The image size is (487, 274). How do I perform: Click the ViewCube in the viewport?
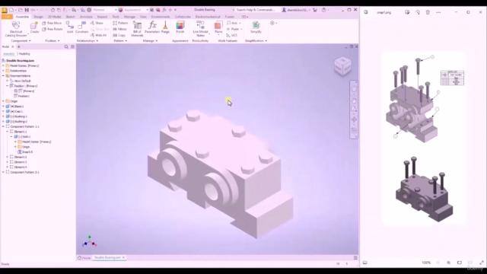pos(343,65)
